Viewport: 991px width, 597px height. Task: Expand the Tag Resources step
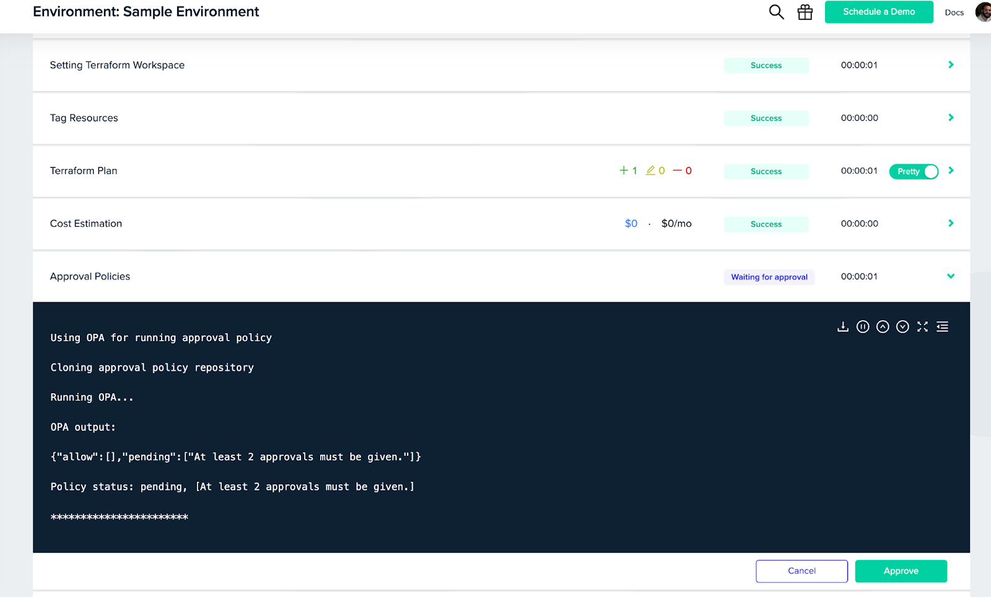[x=951, y=118]
